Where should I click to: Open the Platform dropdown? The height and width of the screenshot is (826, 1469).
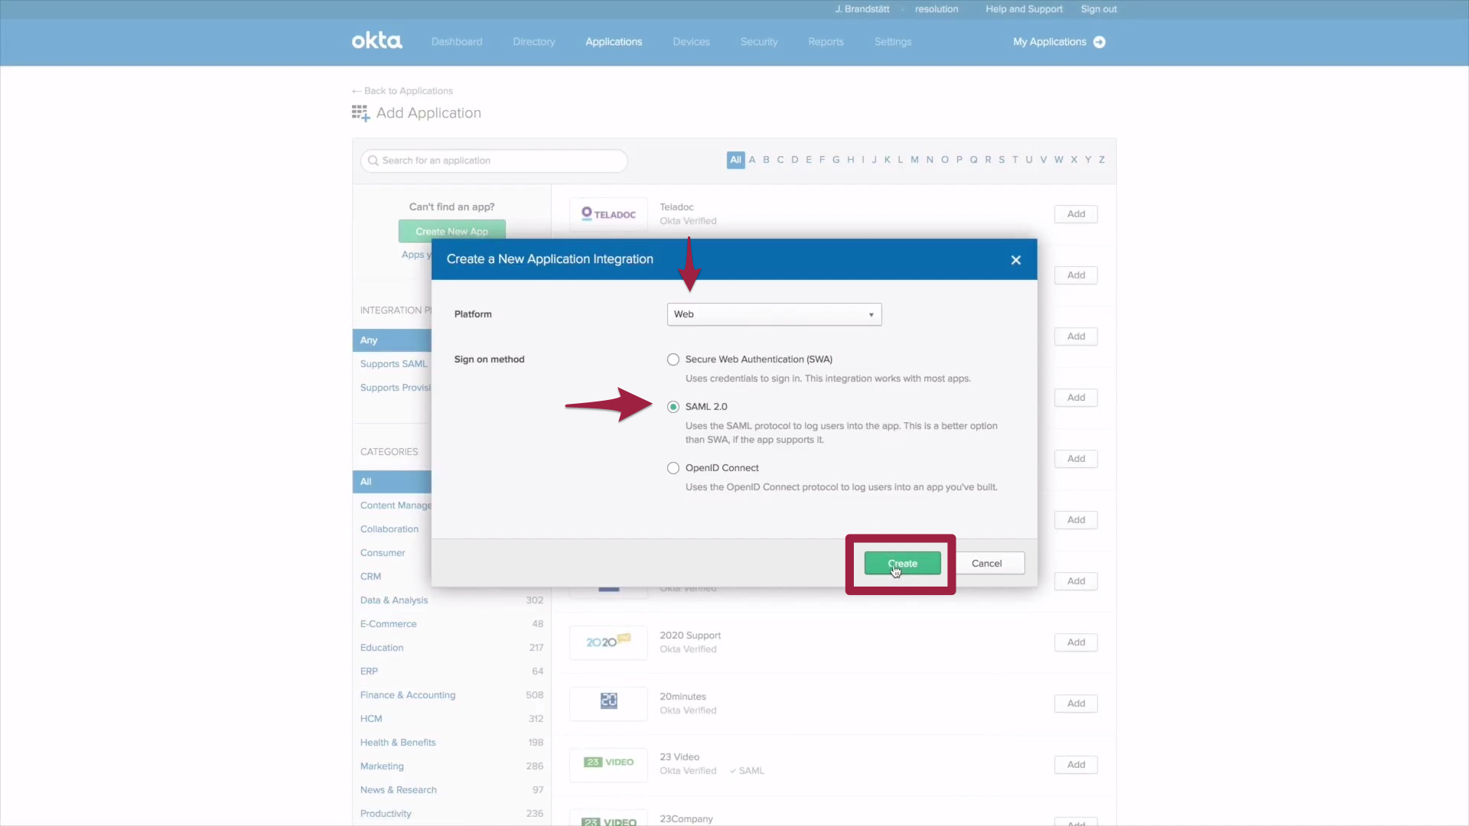point(774,314)
